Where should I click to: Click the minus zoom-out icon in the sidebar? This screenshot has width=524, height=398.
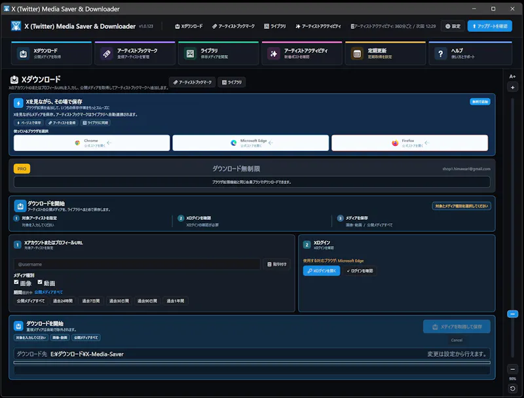point(512,369)
